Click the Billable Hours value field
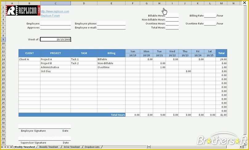 click(172, 15)
